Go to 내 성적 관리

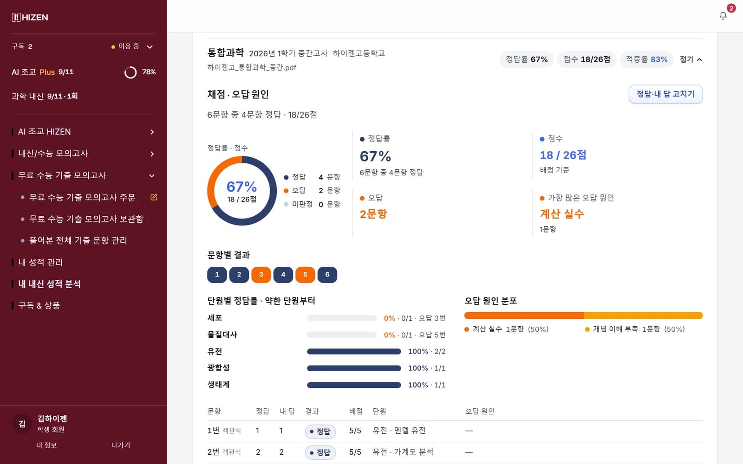(x=40, y=262)
